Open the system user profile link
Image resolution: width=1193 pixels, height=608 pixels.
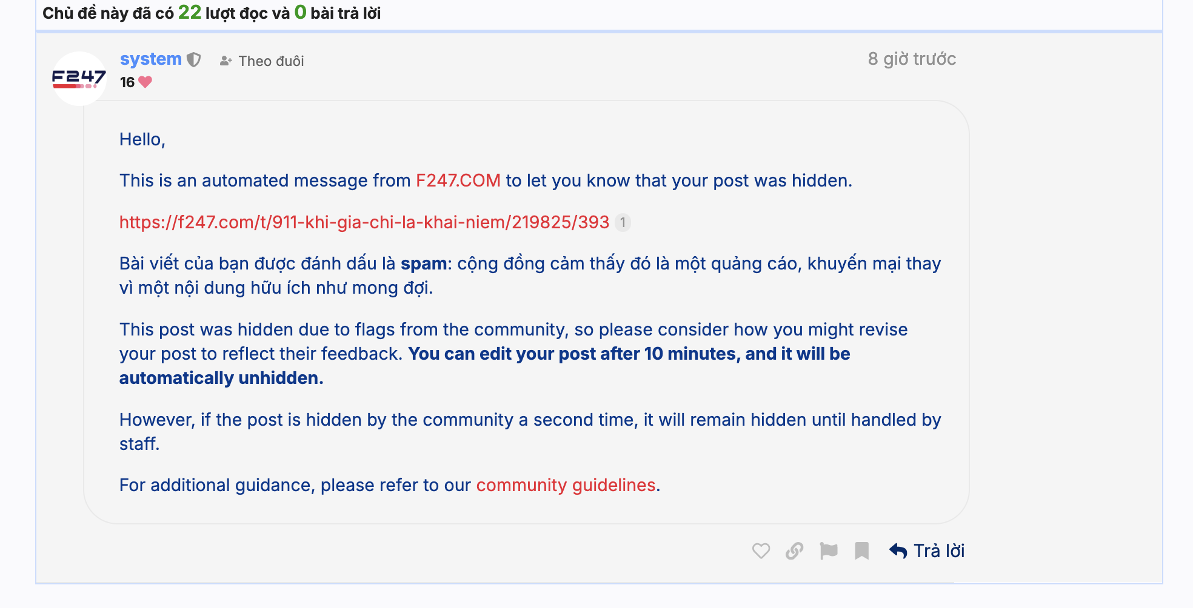point(151,59)
